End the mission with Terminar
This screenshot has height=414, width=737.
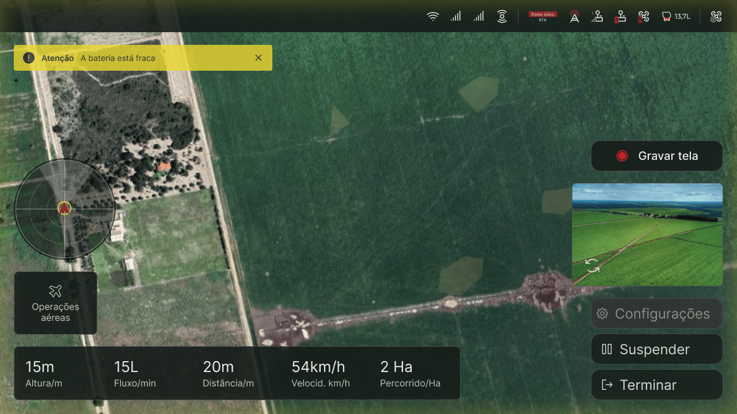click(x=656, y=385)
